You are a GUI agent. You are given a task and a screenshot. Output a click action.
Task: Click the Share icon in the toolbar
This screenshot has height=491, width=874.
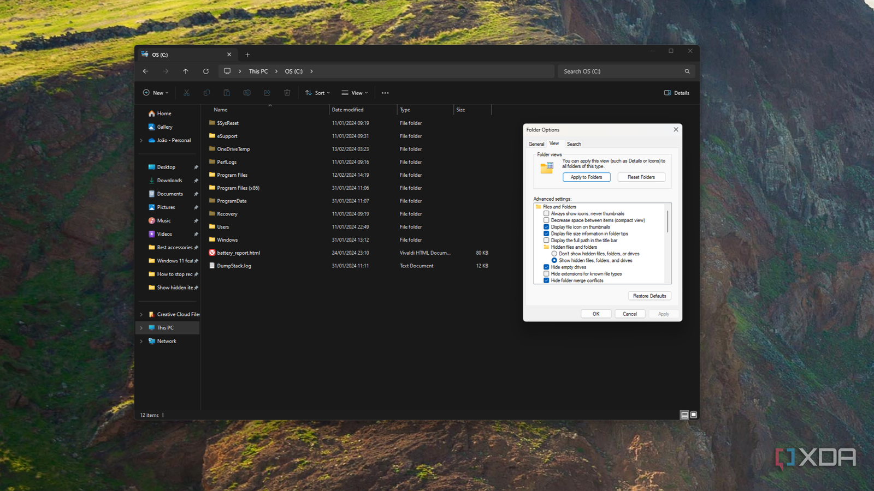[x=267, y=93]
